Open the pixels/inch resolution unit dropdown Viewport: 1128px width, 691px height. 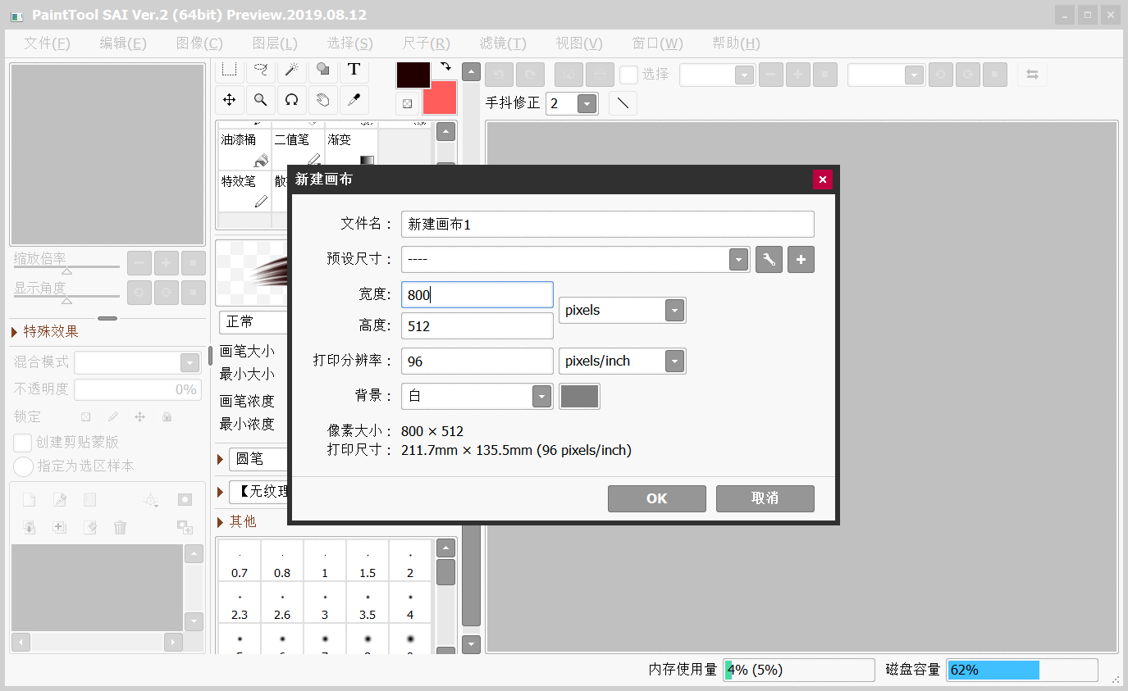tap(674, 361)
